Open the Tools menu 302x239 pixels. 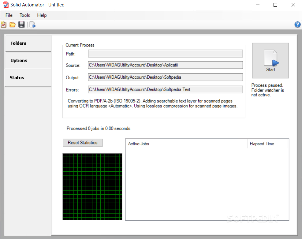click(x=25, y=15)
